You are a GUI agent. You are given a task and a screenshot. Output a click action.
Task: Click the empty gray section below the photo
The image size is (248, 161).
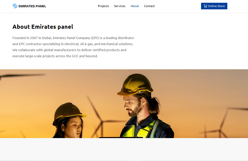click(x=124, y=149)
